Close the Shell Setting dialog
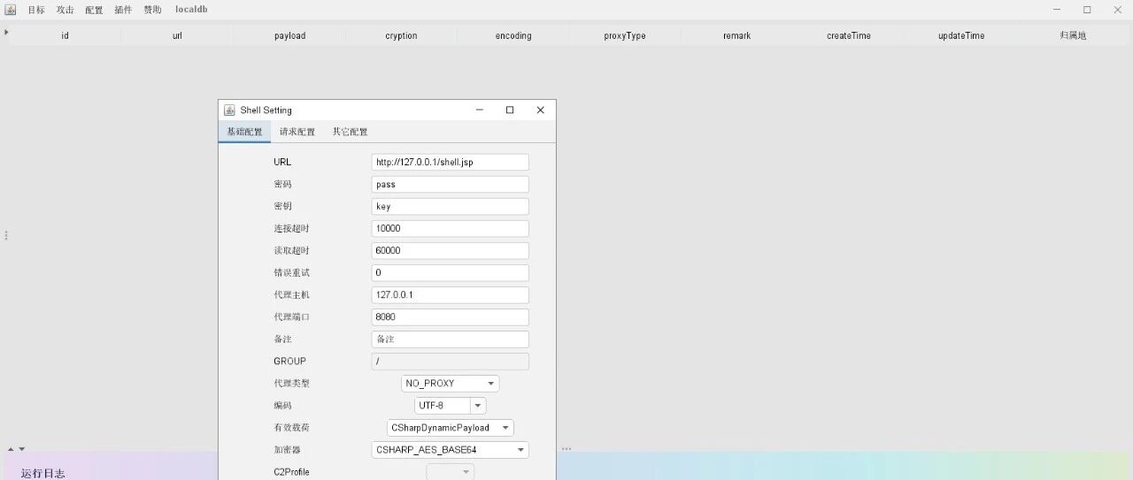 [540, 110]
